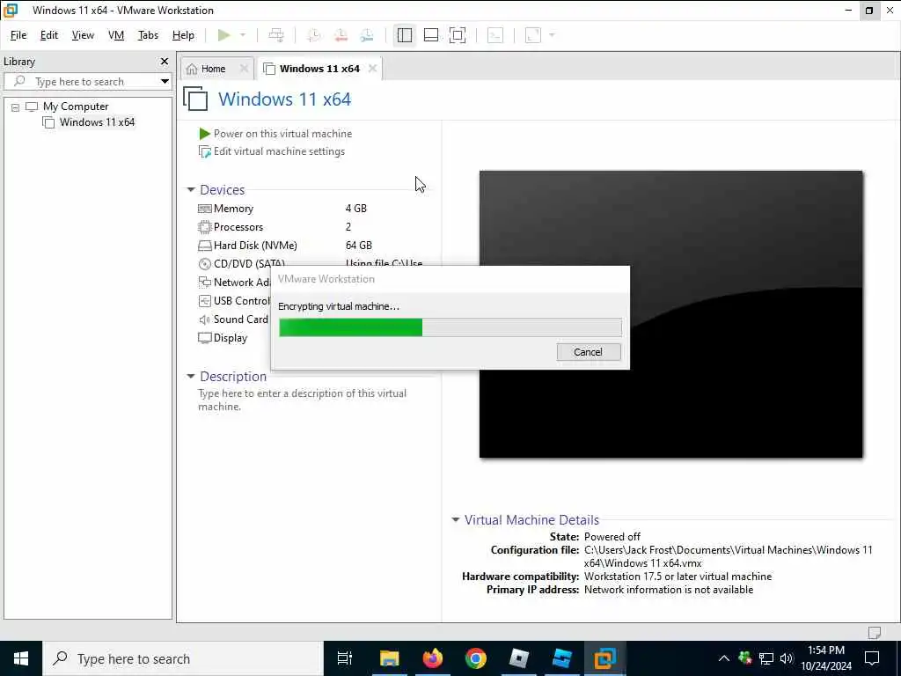Click the volume icon in system tray
Screen dimensions: 901x676
[x=787, y=658]
